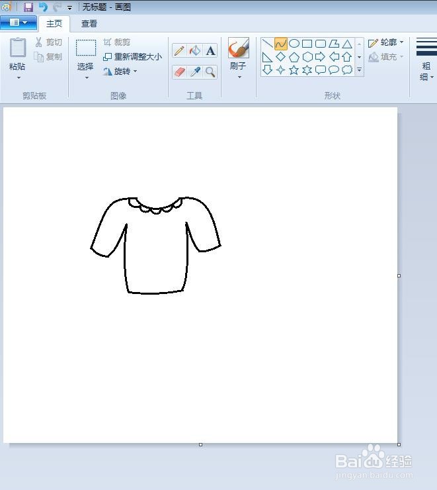
Task: Select the Oval callout shape
Action: 334,70
